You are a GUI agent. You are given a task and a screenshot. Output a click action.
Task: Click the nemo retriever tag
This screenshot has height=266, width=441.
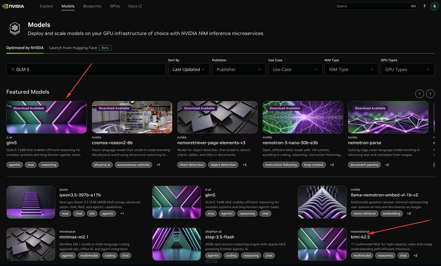(364, 213)
